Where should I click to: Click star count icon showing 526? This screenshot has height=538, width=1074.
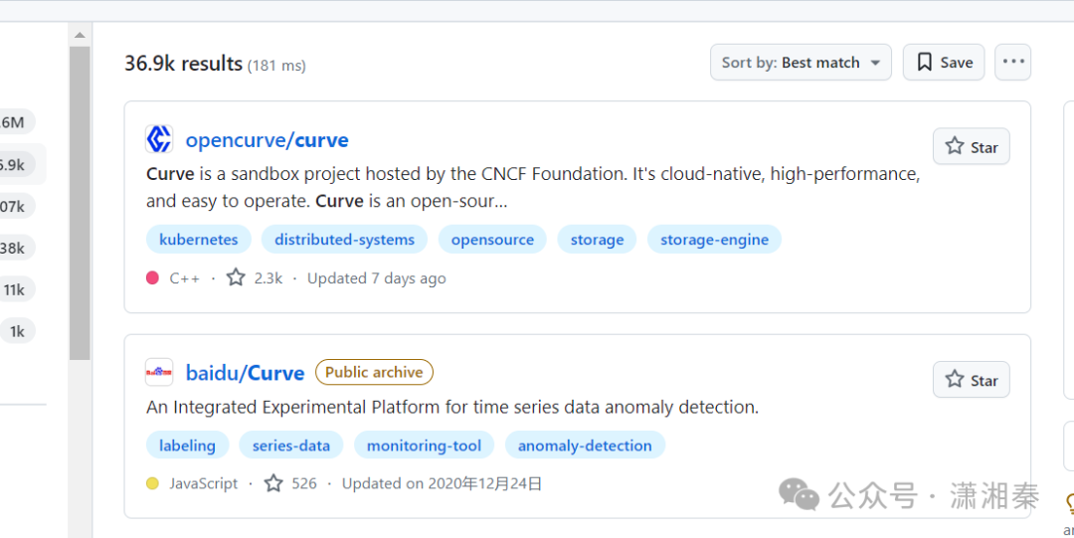pos(273,484)
